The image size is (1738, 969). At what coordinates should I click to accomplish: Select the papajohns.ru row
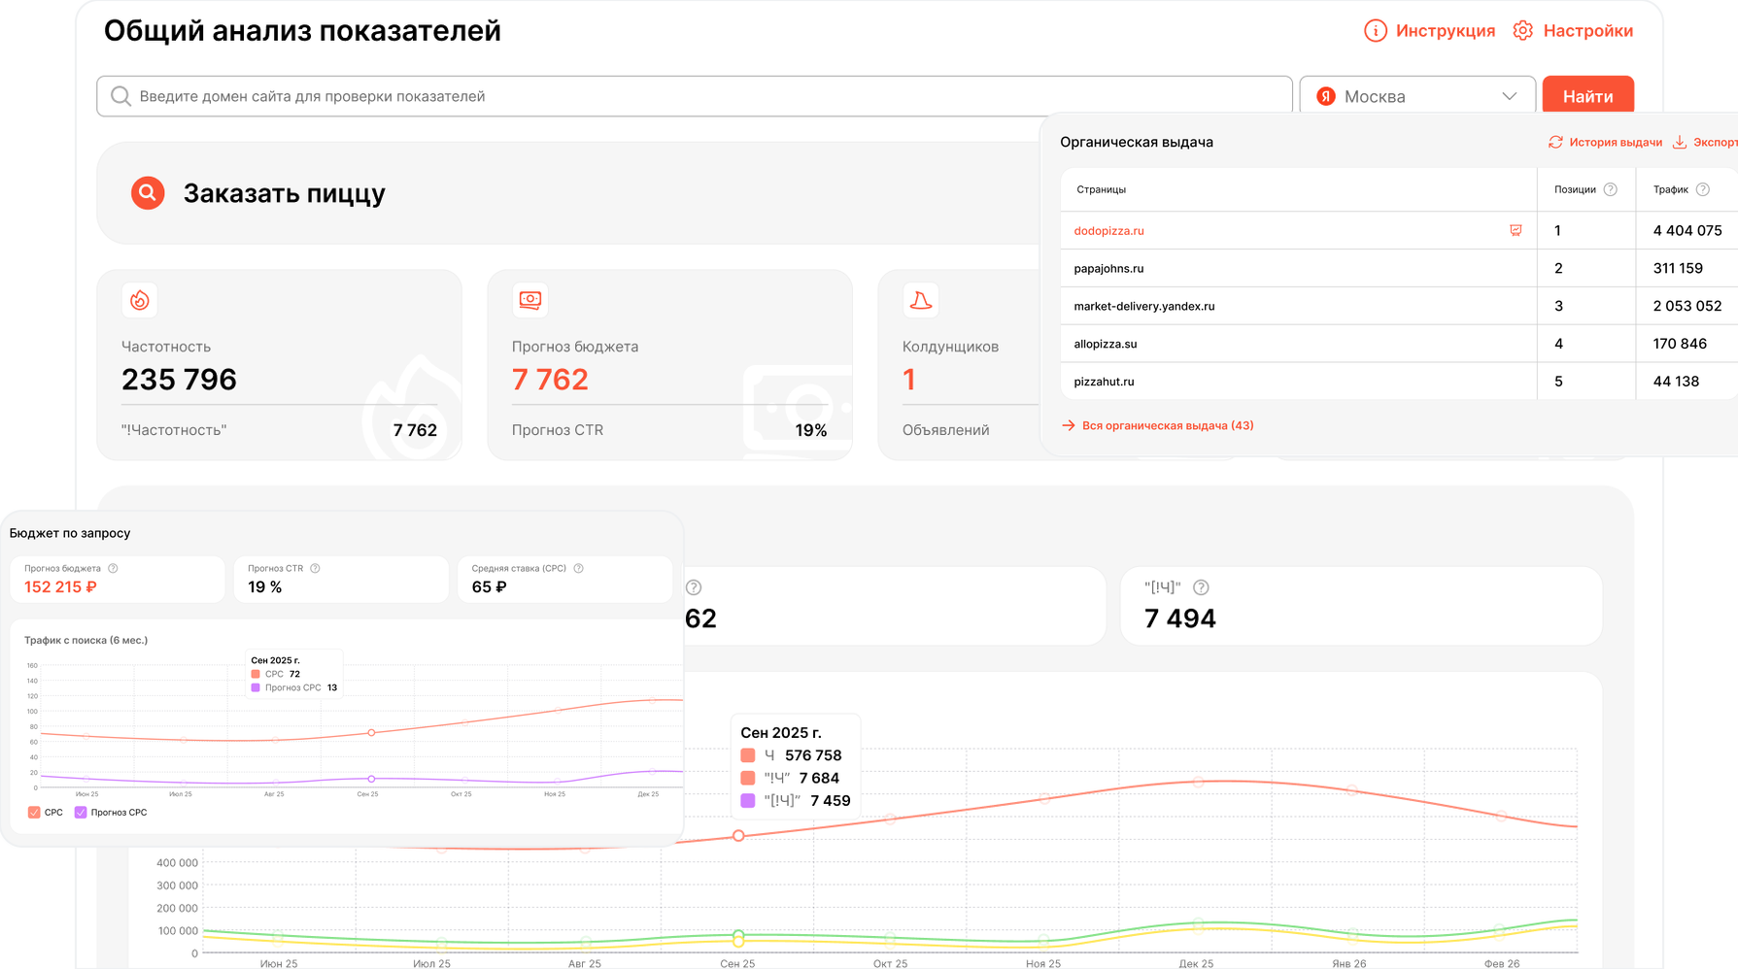tap(1399, 268)
